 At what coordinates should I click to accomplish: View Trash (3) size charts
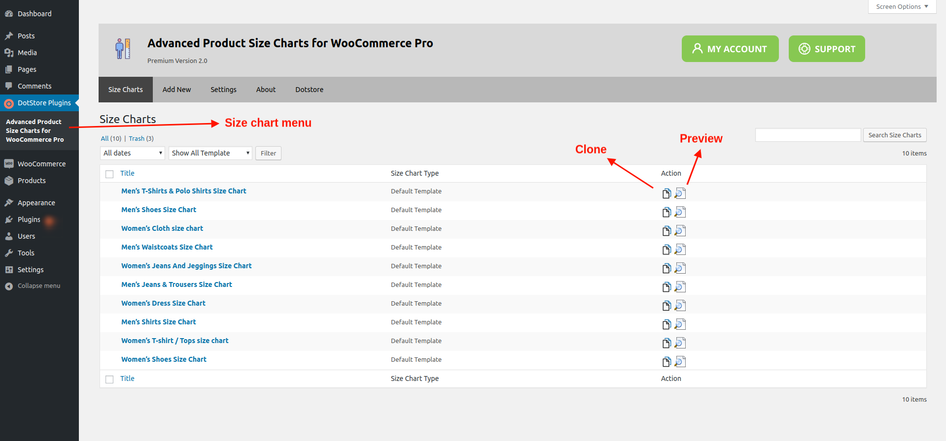(x=141, y=138)
